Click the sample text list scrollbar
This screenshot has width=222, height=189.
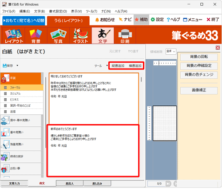click(x=141, y=79)
